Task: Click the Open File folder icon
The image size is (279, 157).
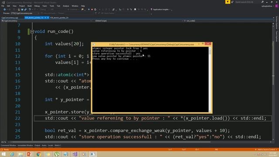Action: (19, 10)
